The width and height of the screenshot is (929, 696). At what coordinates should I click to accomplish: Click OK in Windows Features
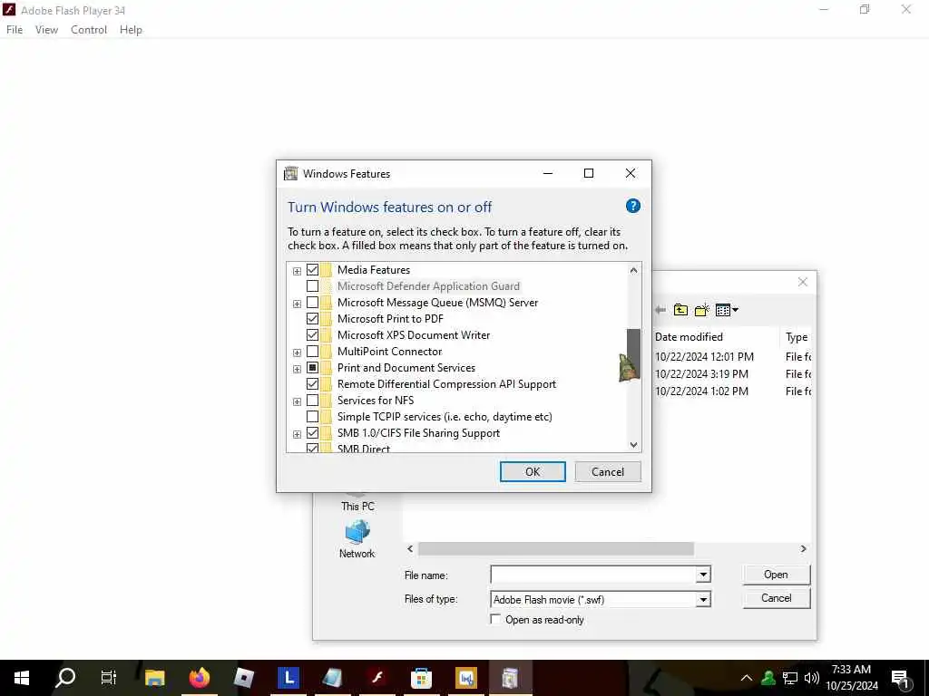533,471
